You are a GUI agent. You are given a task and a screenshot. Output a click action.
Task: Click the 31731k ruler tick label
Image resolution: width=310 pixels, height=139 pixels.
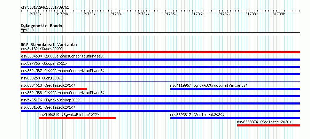(62, 14)
